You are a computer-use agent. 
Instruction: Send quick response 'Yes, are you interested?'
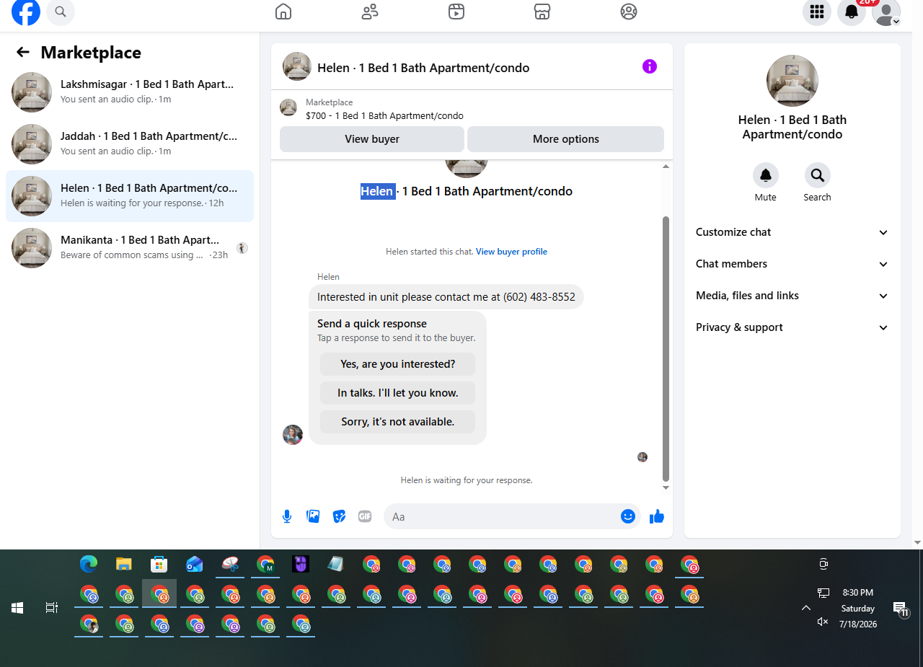398,364
